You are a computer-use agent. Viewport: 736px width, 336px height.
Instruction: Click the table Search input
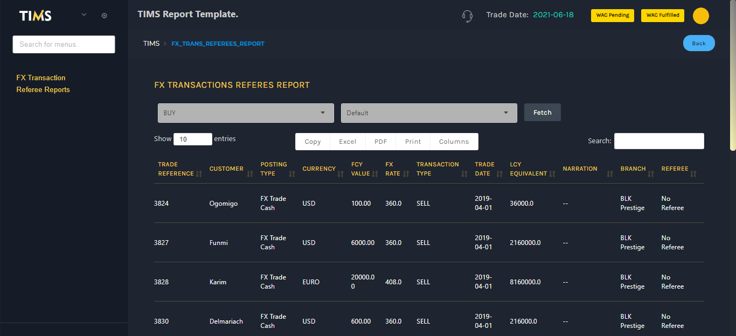(x=659, y=141)
